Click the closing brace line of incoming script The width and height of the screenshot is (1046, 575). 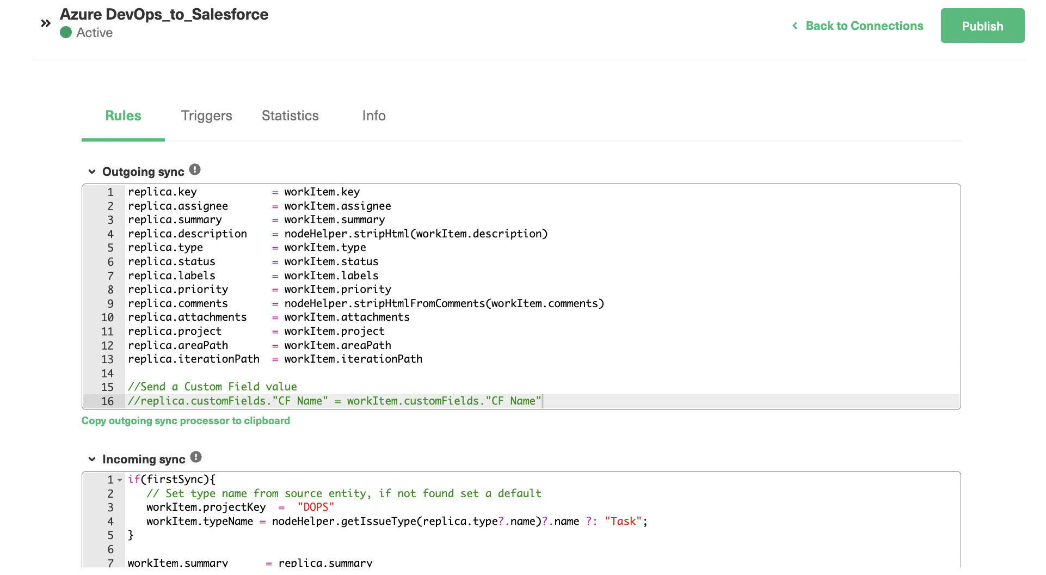(x=131, y=535)
